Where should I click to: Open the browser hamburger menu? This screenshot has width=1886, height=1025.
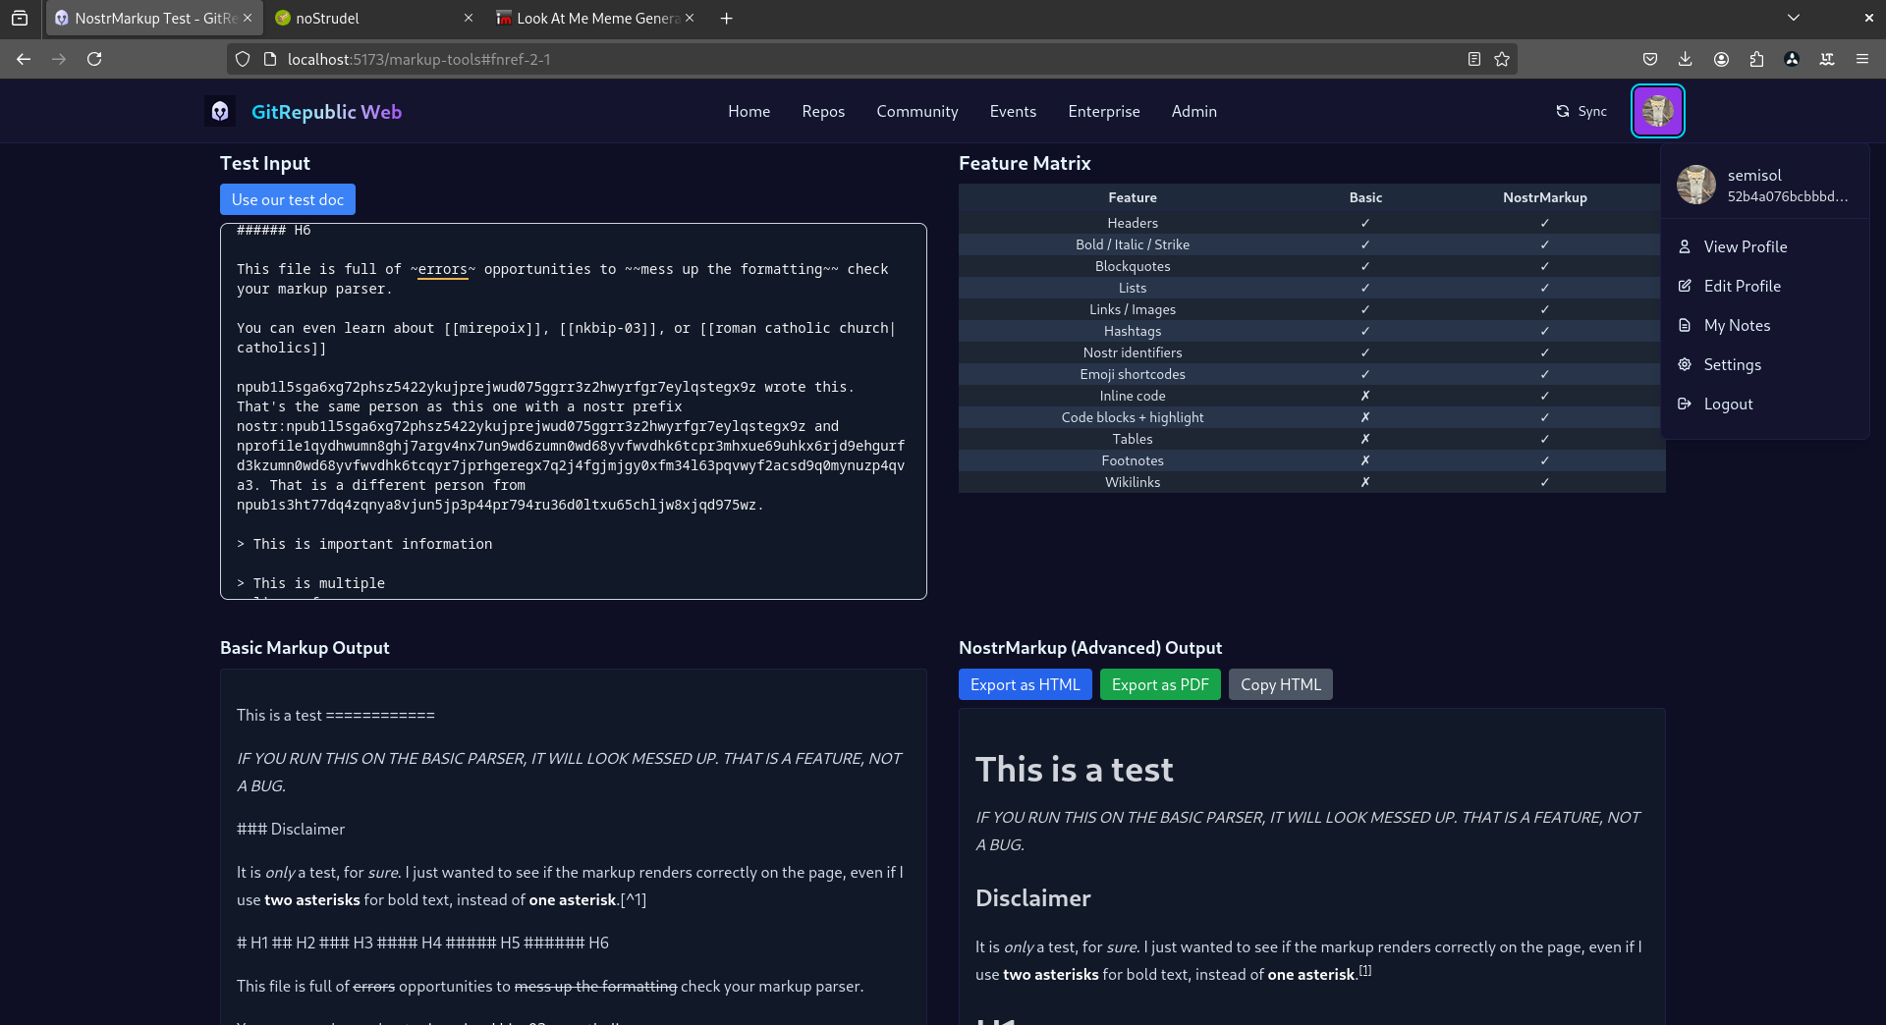1862,59
